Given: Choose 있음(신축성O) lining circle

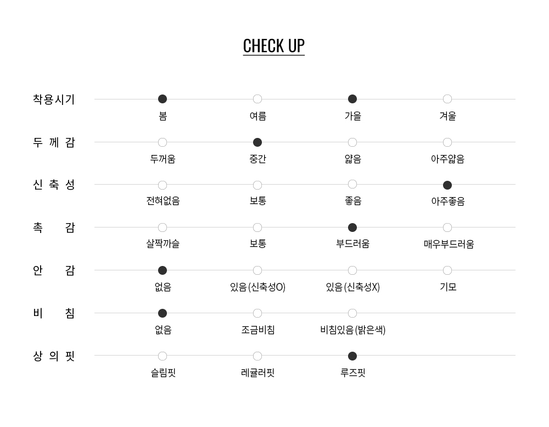Looking at the screenshot, I should tap(257, 270).
